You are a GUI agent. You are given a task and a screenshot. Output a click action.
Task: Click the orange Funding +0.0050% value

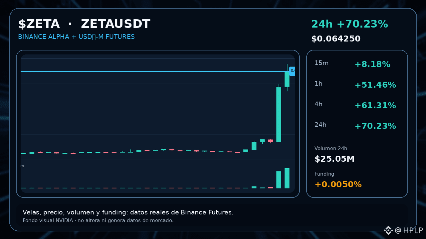pos(338,184)
